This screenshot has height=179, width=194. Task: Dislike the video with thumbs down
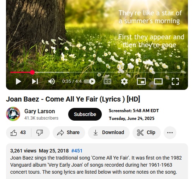[40, 132]
